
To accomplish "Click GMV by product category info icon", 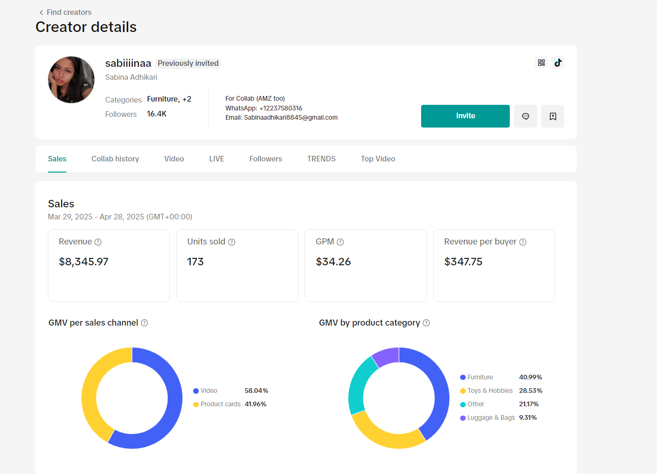I will coord(426,323).
